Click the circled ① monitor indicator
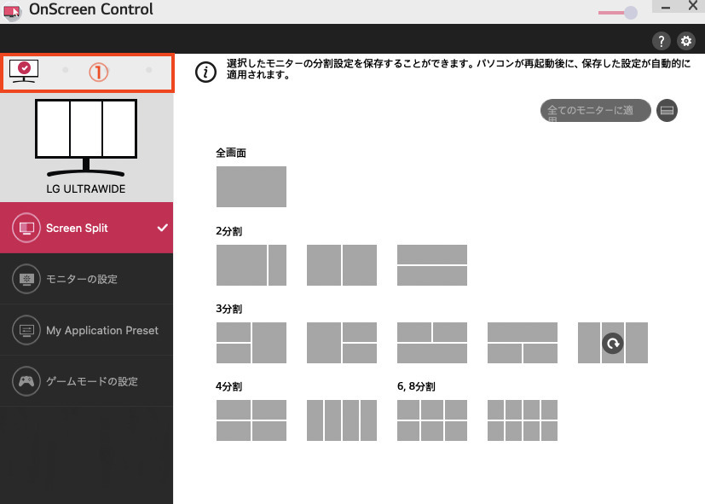 [x=98, y=72]
